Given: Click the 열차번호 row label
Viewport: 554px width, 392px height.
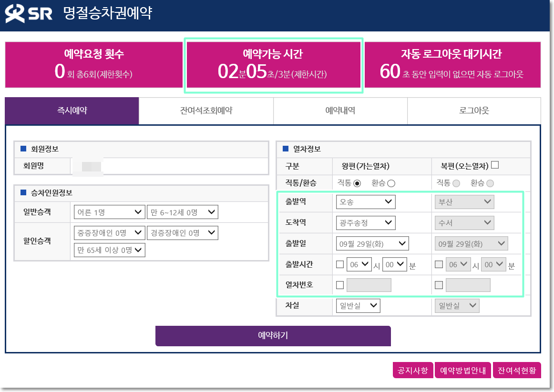Looking at the screenshot, I should [x=299, y=285].
